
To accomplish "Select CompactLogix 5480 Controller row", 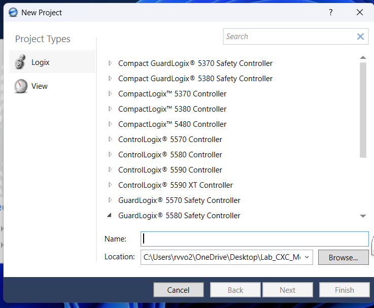I will click(x=172, y=124).
